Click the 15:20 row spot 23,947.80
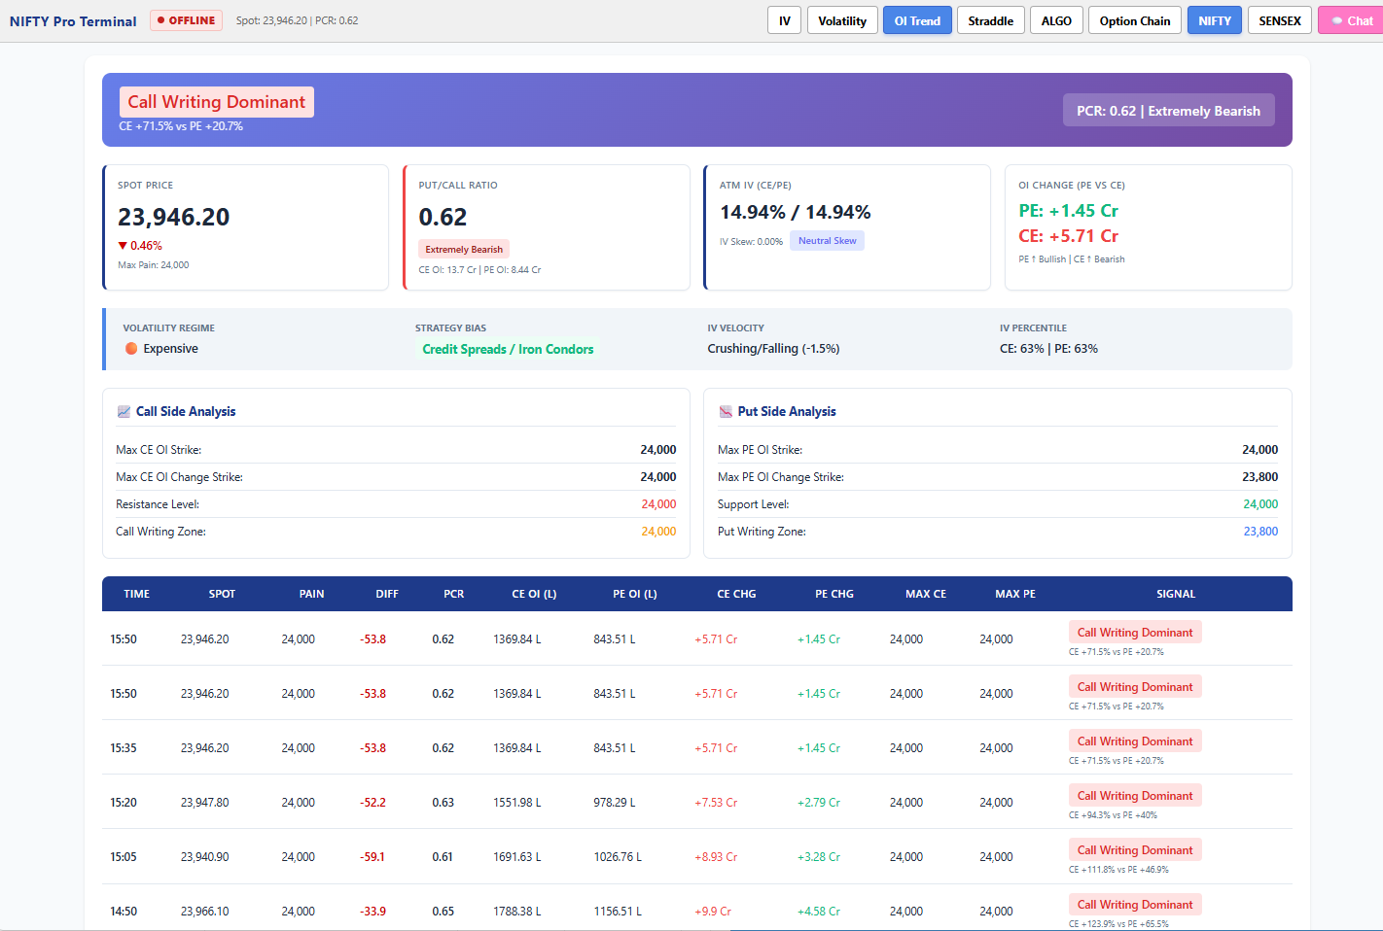The width and height of the screenshot is (1383, 931). 205,803
